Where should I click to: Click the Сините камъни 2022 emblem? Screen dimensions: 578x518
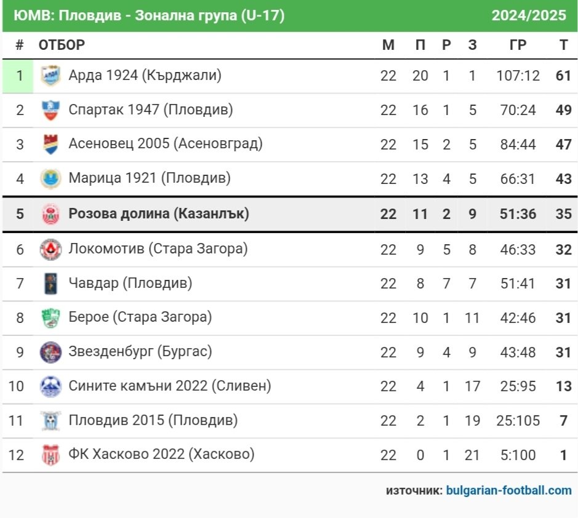coord(50,386)
